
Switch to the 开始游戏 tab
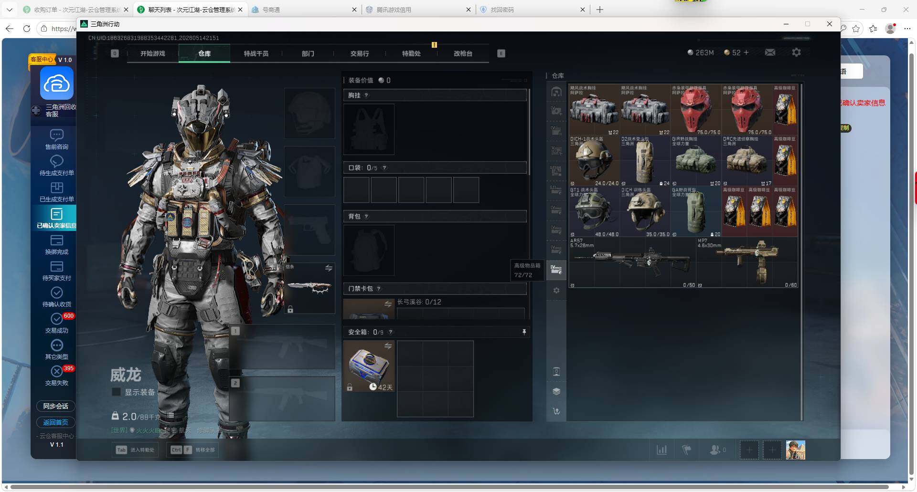(x=153, y=53)
